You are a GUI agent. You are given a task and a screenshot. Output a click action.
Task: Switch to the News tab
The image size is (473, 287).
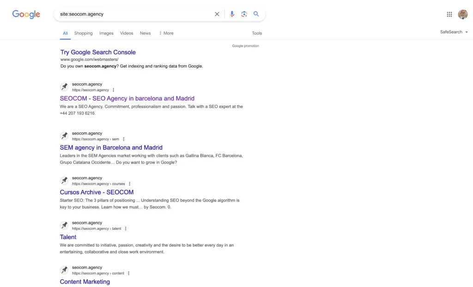tap(145, 33)
